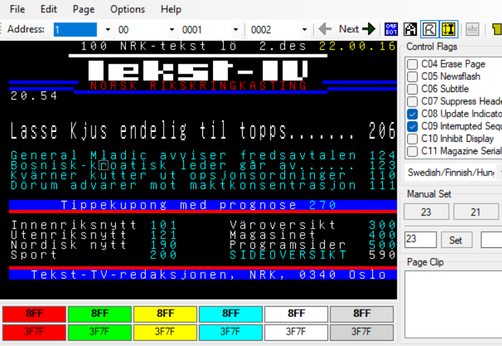Click 'Väroversikt' index entry
This screenshot has width=502, height=346.
(282, 225)
